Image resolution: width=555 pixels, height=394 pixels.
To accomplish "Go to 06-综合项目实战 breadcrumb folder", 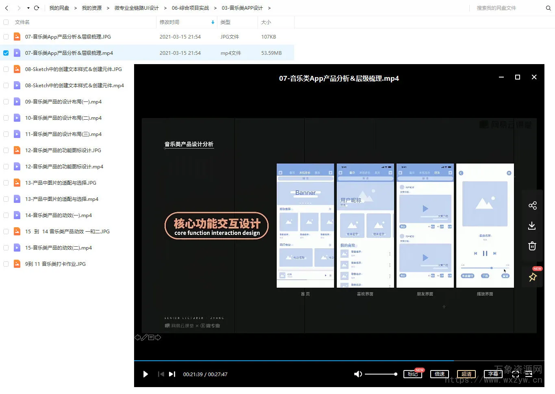I will (x=190, y=8).
